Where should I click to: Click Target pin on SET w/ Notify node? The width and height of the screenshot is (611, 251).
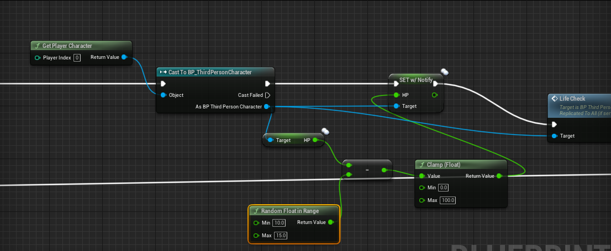(x=396, y=106)
